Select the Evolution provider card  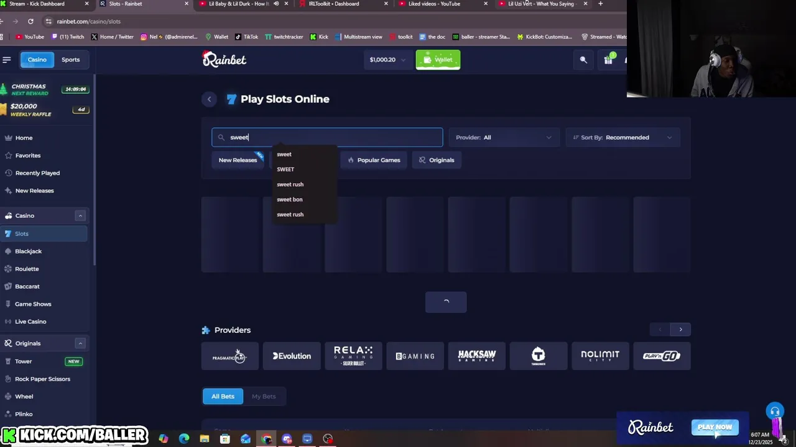(x=292, y=356)
